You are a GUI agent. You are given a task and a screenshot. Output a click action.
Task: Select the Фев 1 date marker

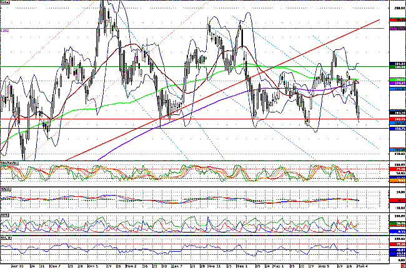240,265
